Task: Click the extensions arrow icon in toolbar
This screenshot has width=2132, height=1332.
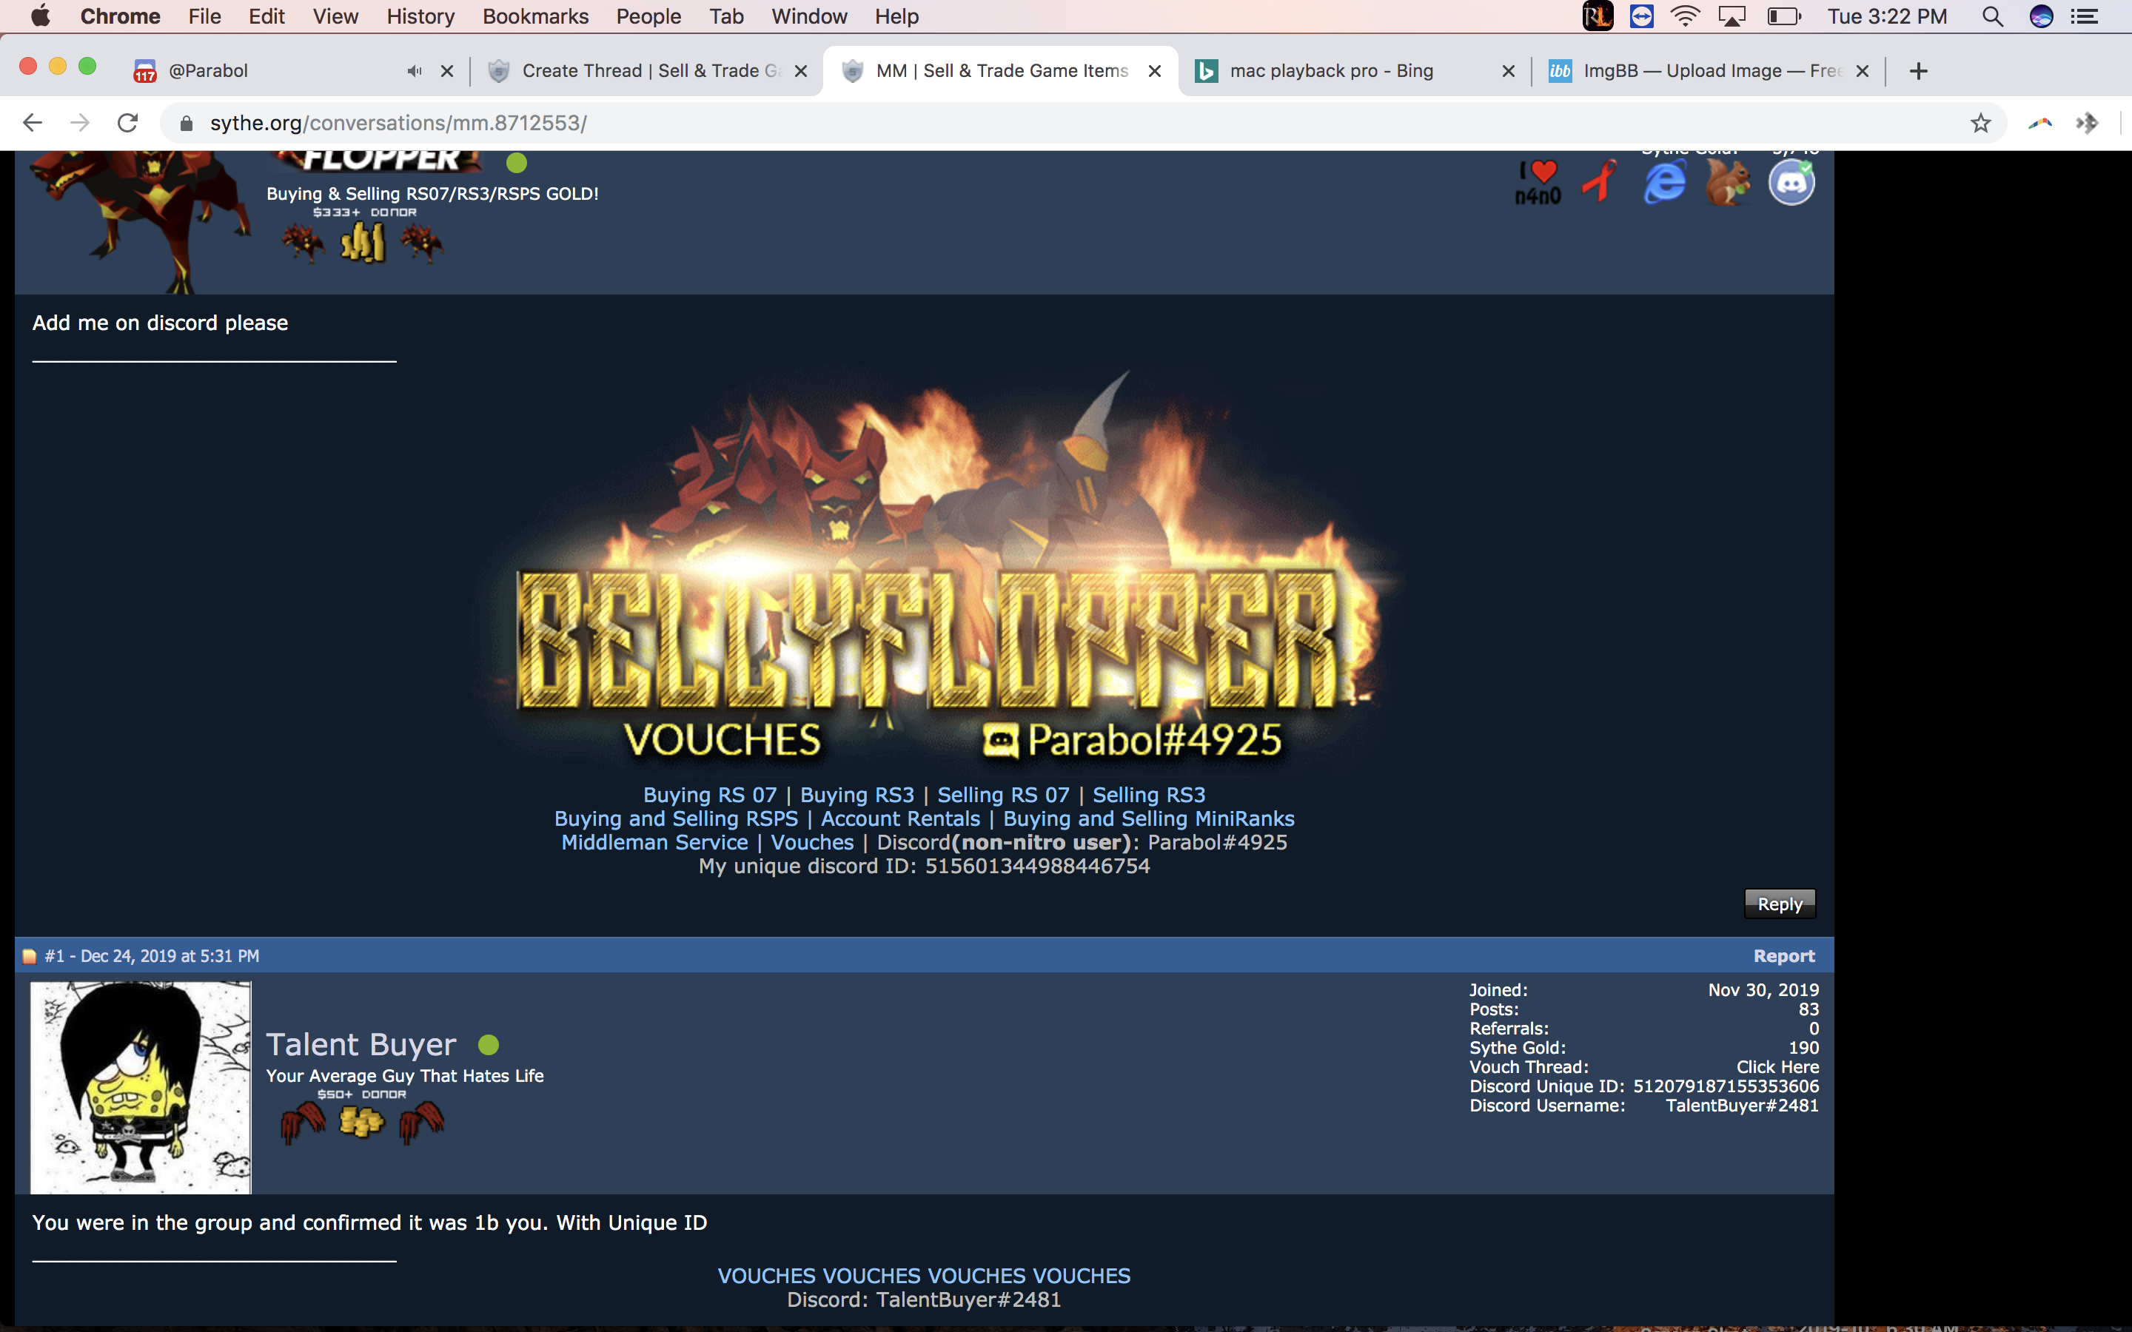Action: [2086, 122]
